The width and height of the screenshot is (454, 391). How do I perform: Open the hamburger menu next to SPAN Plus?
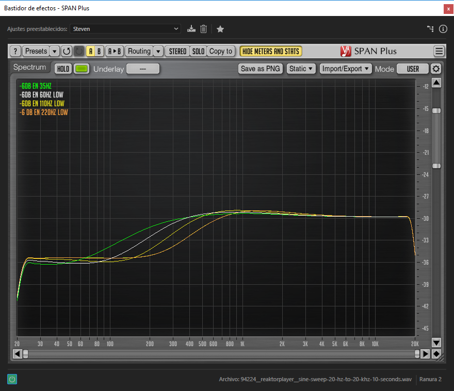tap(439, 51)
